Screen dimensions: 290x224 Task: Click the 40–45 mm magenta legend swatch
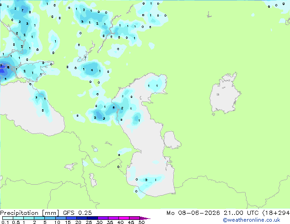[124, 218]
